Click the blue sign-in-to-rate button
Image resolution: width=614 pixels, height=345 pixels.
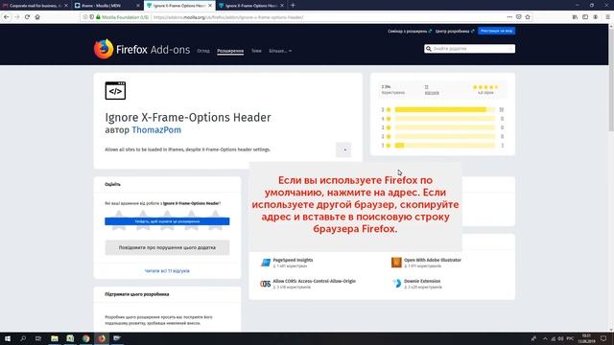[x=167, y=221]
